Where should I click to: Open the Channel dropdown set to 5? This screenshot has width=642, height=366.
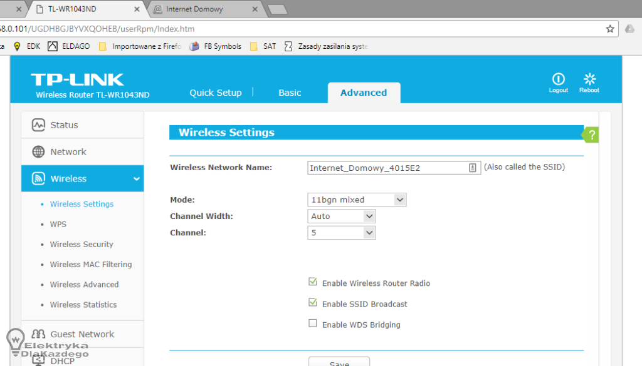coord(342,233)
